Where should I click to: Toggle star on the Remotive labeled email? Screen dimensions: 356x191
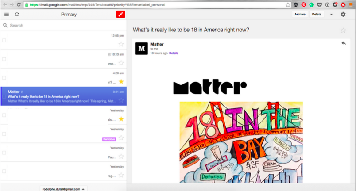pyautogui.click(x=121, y=138)
